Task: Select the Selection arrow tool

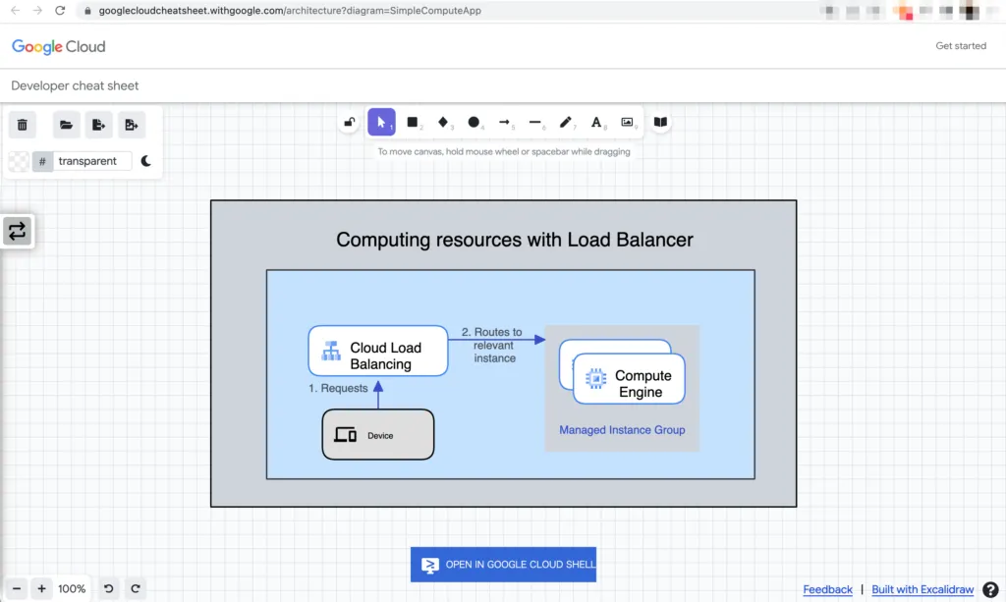Action: pos(381,122)
